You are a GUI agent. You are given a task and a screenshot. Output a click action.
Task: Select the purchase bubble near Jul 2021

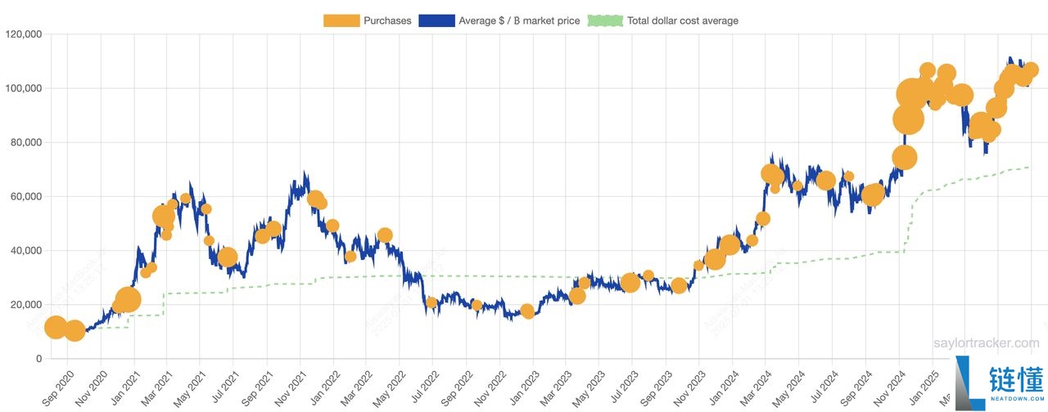(227, 257)
